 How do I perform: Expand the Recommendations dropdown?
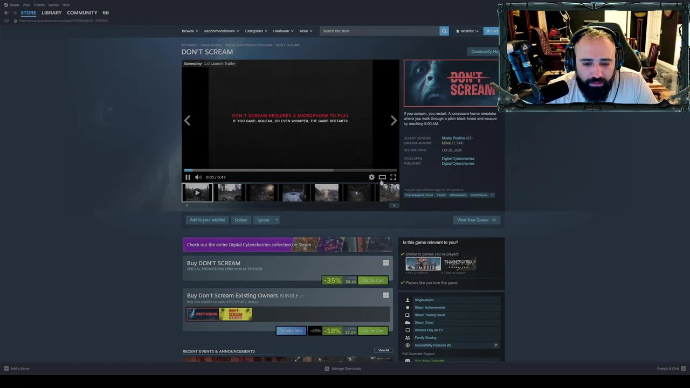pyautogui.click(x=221, y=31)
